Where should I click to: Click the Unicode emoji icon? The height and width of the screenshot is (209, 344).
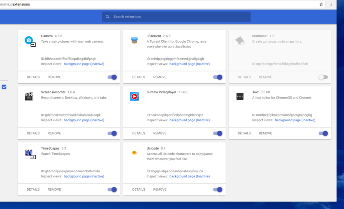(x=134, y=152)
